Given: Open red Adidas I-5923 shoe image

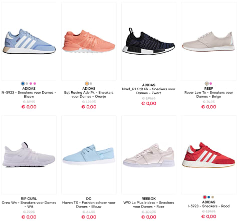Looking at the screenshot, I should coord(208,155).
